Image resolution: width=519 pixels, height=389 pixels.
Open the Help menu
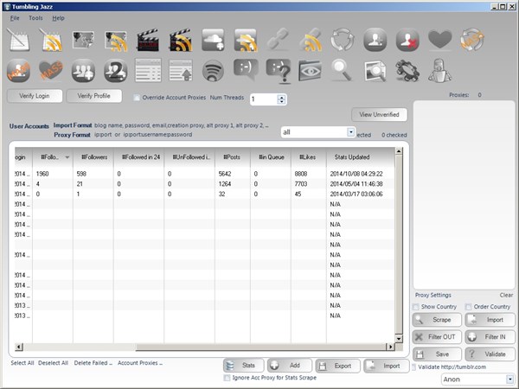[x=58, y=18]
